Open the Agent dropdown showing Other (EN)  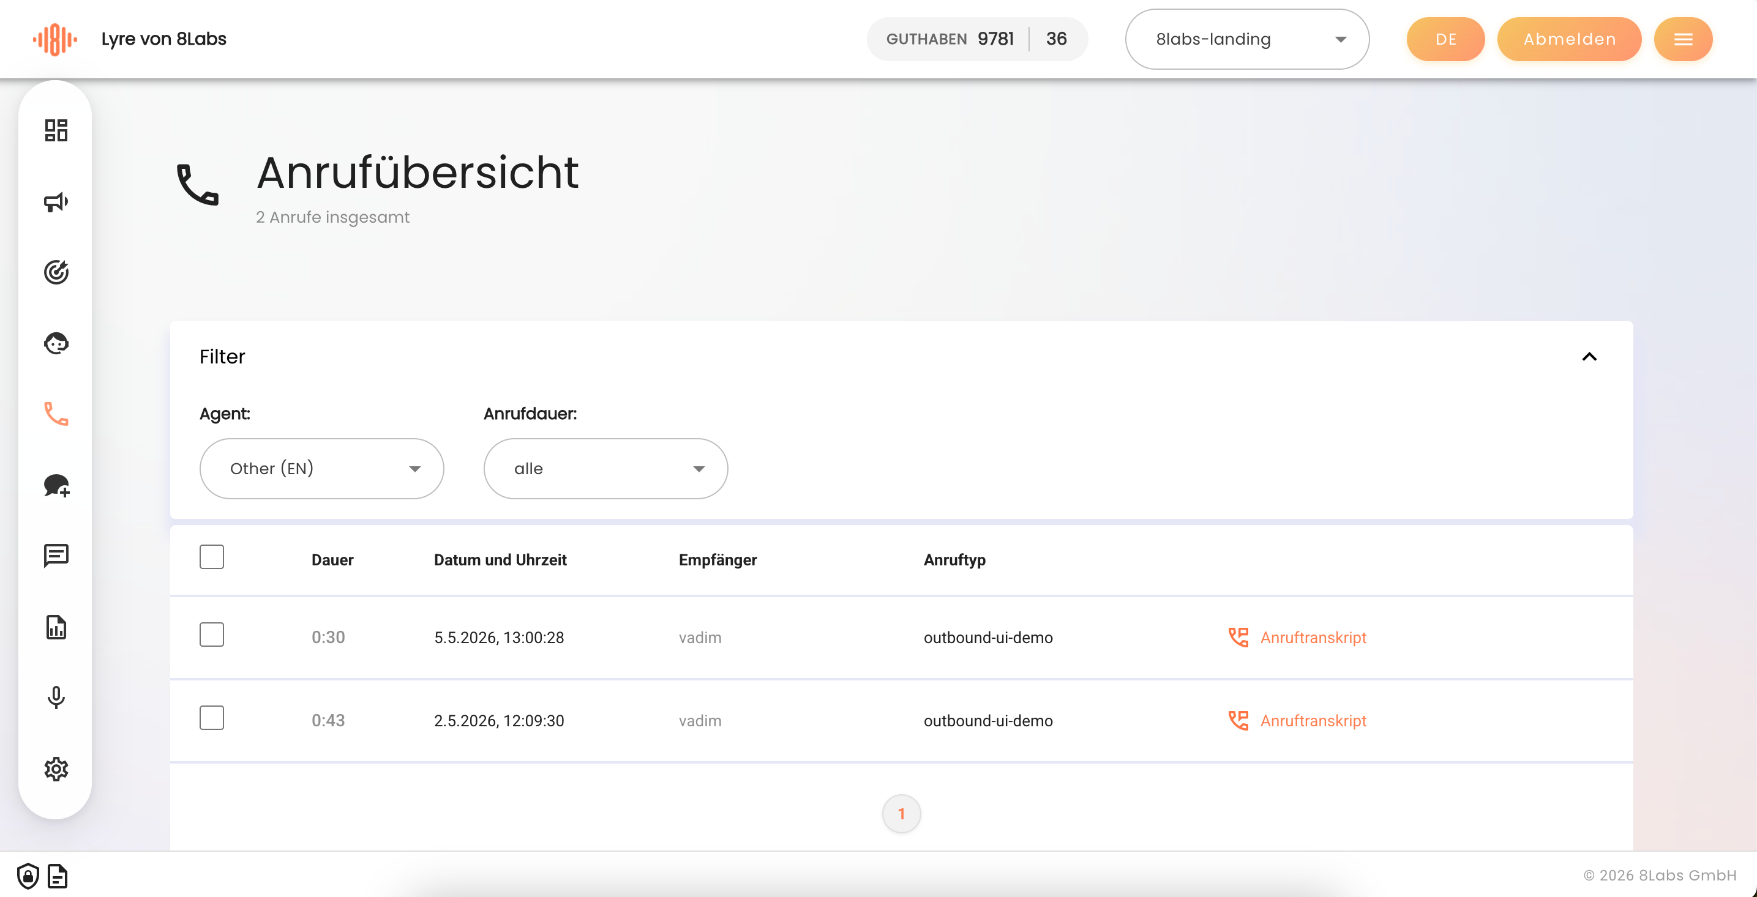[322, 468]
